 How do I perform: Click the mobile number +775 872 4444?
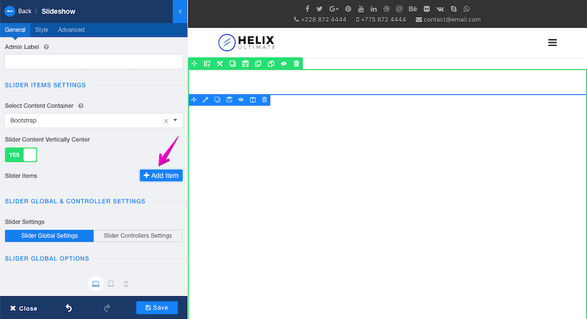(x=381, y=19)
